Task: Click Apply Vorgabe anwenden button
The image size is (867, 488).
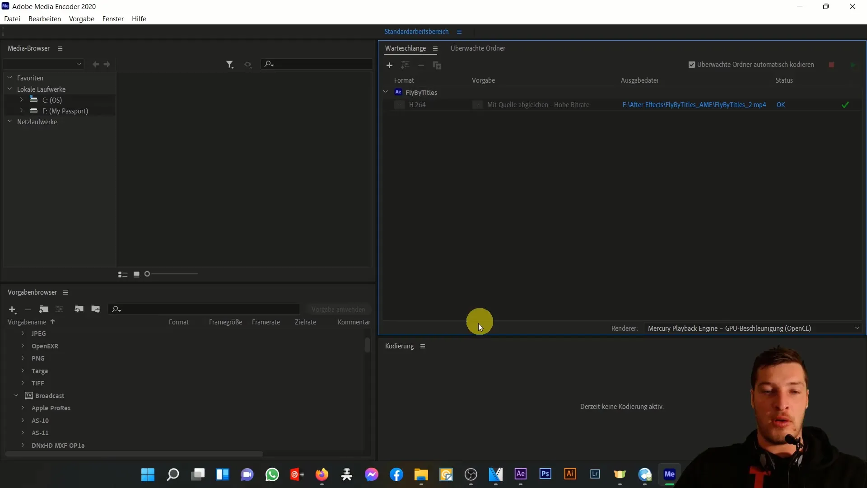Action: point(338,309)
